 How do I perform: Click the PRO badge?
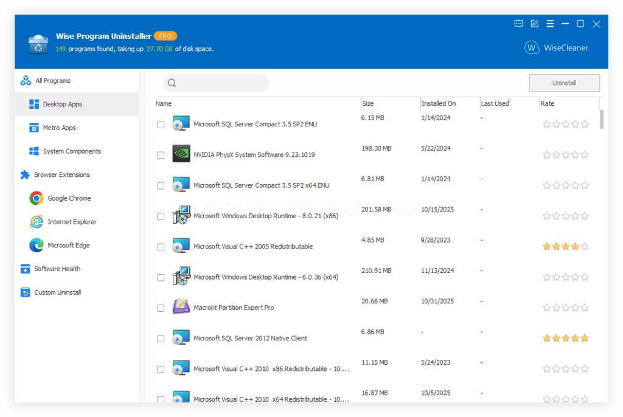pyautogui.click(x=165, y=36)
